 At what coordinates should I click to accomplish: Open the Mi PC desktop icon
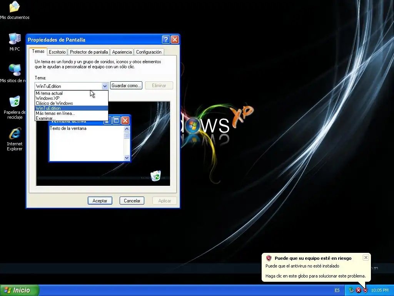[x=15, y=42]
